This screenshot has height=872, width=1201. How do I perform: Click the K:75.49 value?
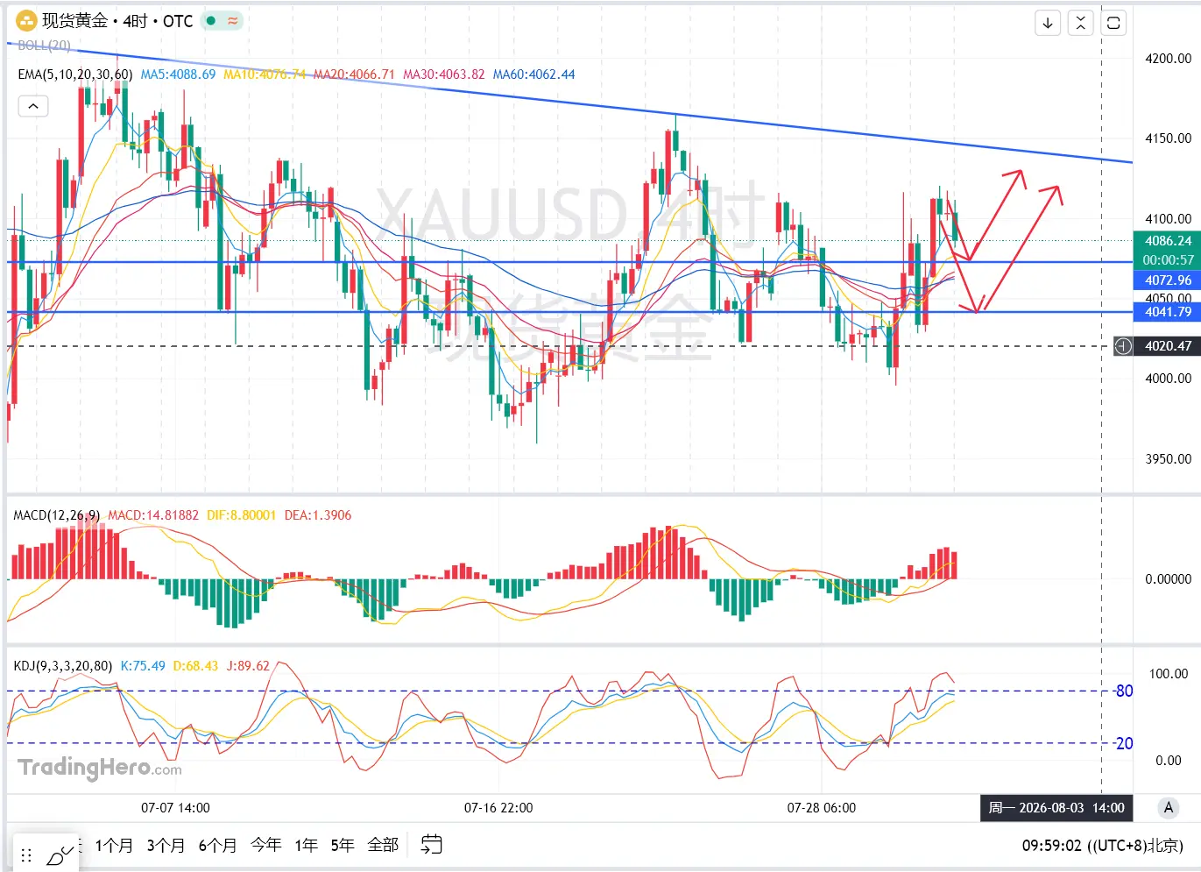[x=143, y=666]
